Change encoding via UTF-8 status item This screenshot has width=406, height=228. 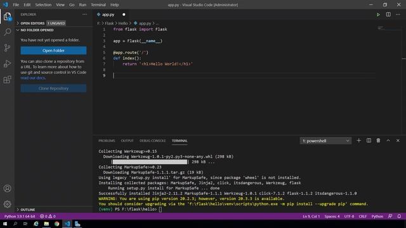(x=349, y=217)
